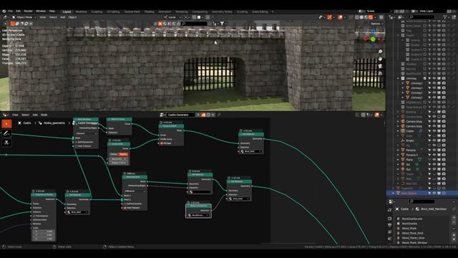Click the Castle Generator node group name field
This screenshot has width=458, height=258.
click(x=181, y=115)
